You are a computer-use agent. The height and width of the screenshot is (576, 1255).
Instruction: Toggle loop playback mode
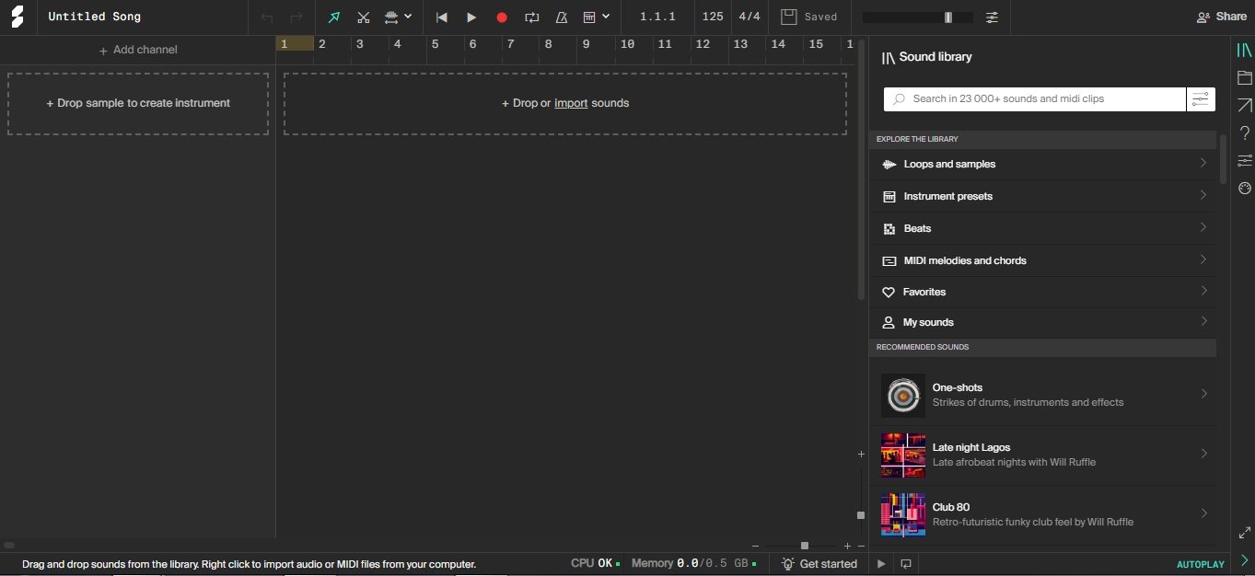point(531,17)
